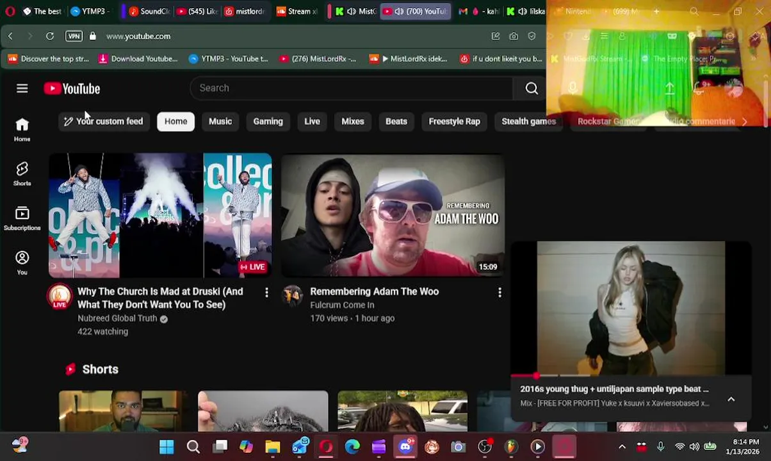Open Nubreed Global Truth channel avatar
Screen dimensions: 771x461
[60, 296]
